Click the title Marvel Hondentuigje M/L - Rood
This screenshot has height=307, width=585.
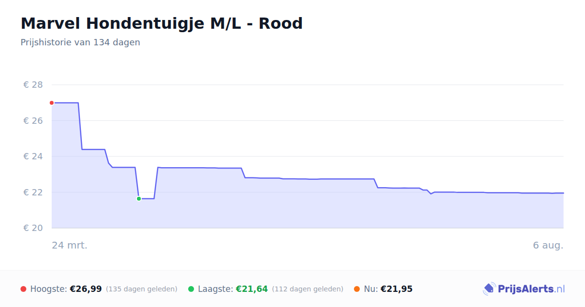[162, 23]
